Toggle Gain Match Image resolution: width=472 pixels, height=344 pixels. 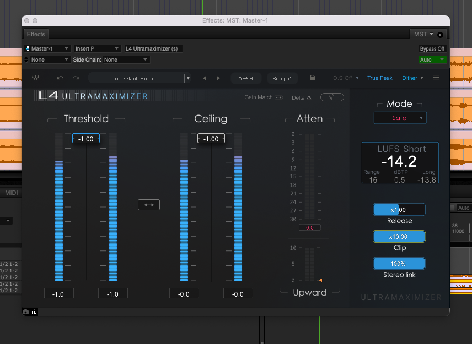pyautogui.click(x=264, y=97)
